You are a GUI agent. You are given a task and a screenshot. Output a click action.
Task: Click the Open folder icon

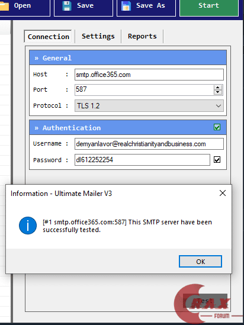(4, 5)
